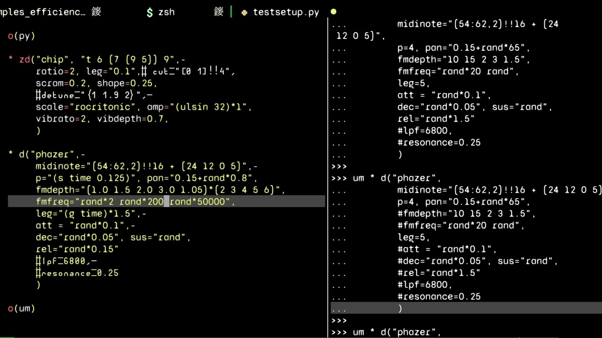Click the uncommented fmdepth="10 15 2 3 1.5" line

click(464, 60)
